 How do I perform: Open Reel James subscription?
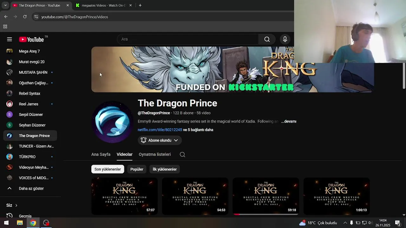30,104
